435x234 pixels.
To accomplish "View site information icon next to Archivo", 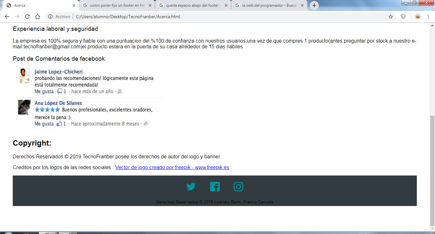I will (50, 17).
